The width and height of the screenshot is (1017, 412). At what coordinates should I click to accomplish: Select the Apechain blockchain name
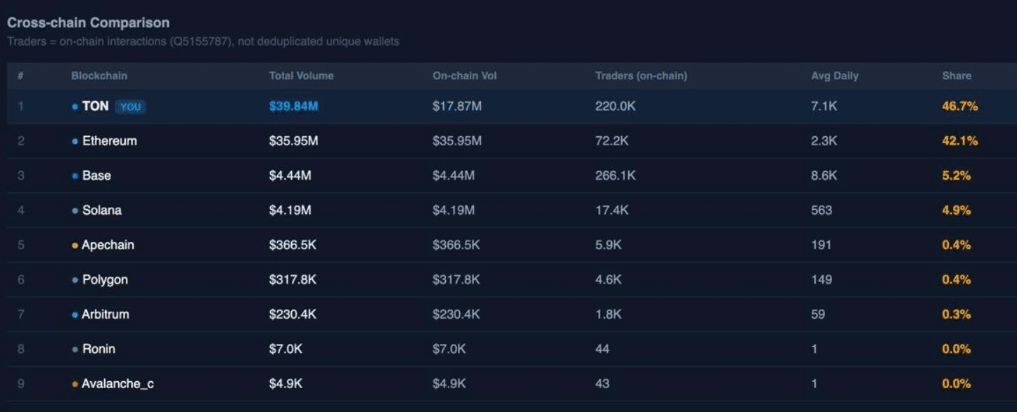pyautogui.click(x=108, y=245)
